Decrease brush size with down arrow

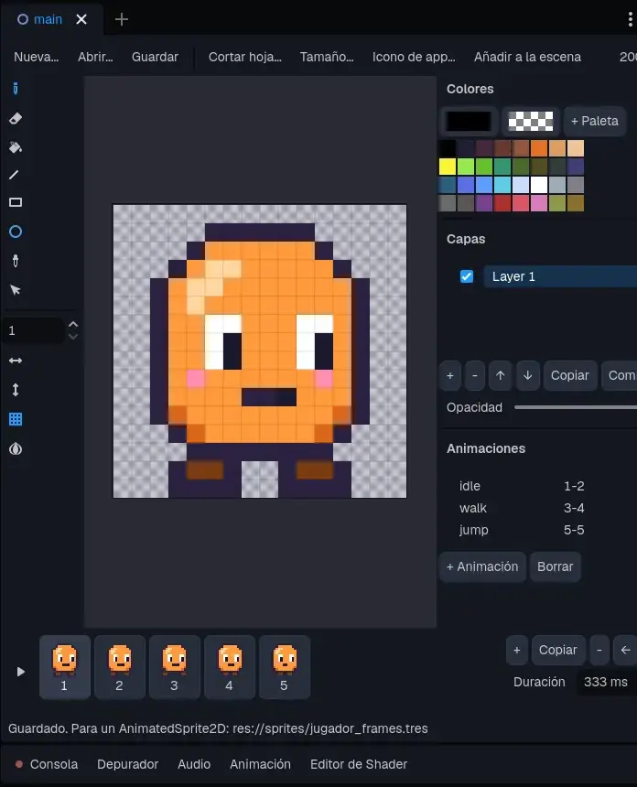click(x=73, y=337)
